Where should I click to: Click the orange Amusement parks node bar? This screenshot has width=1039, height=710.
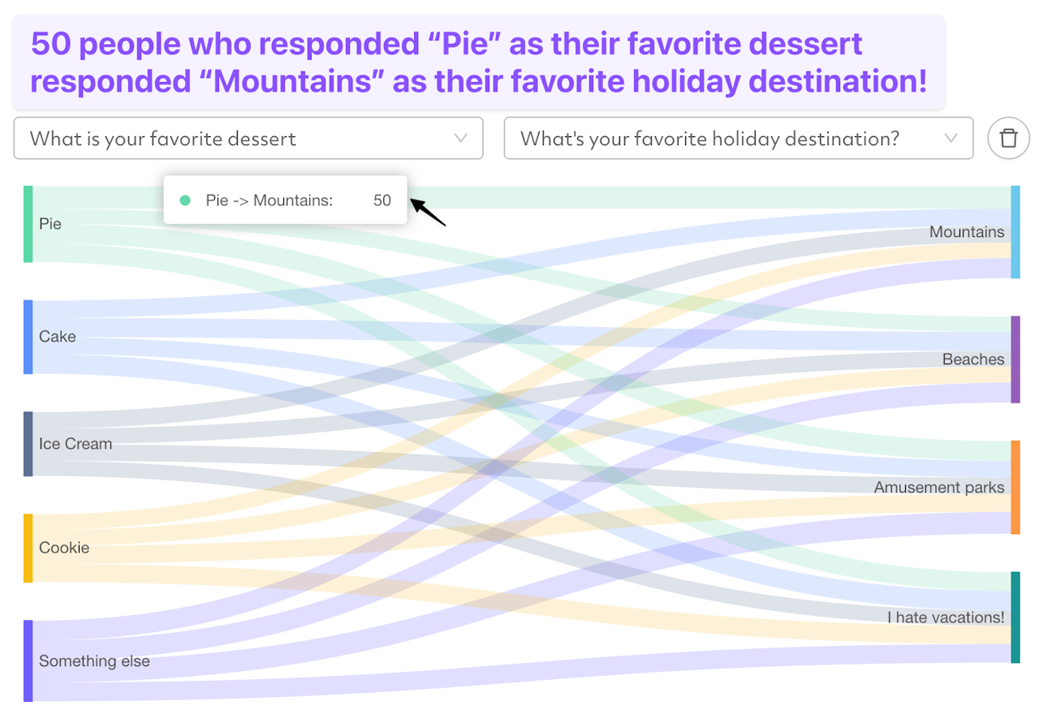(x=1015, y=487)
